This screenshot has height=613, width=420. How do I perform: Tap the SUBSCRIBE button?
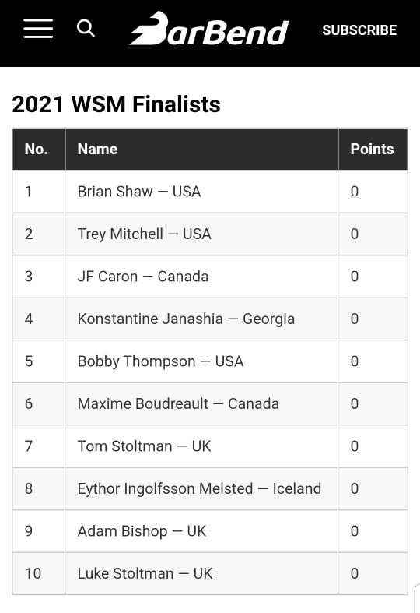click(359, 30)
